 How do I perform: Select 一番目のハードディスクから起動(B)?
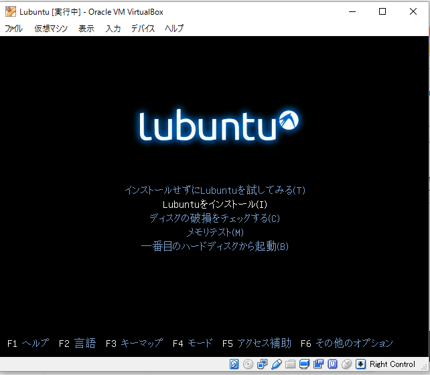pyautogui.click(x=215, y=247)
